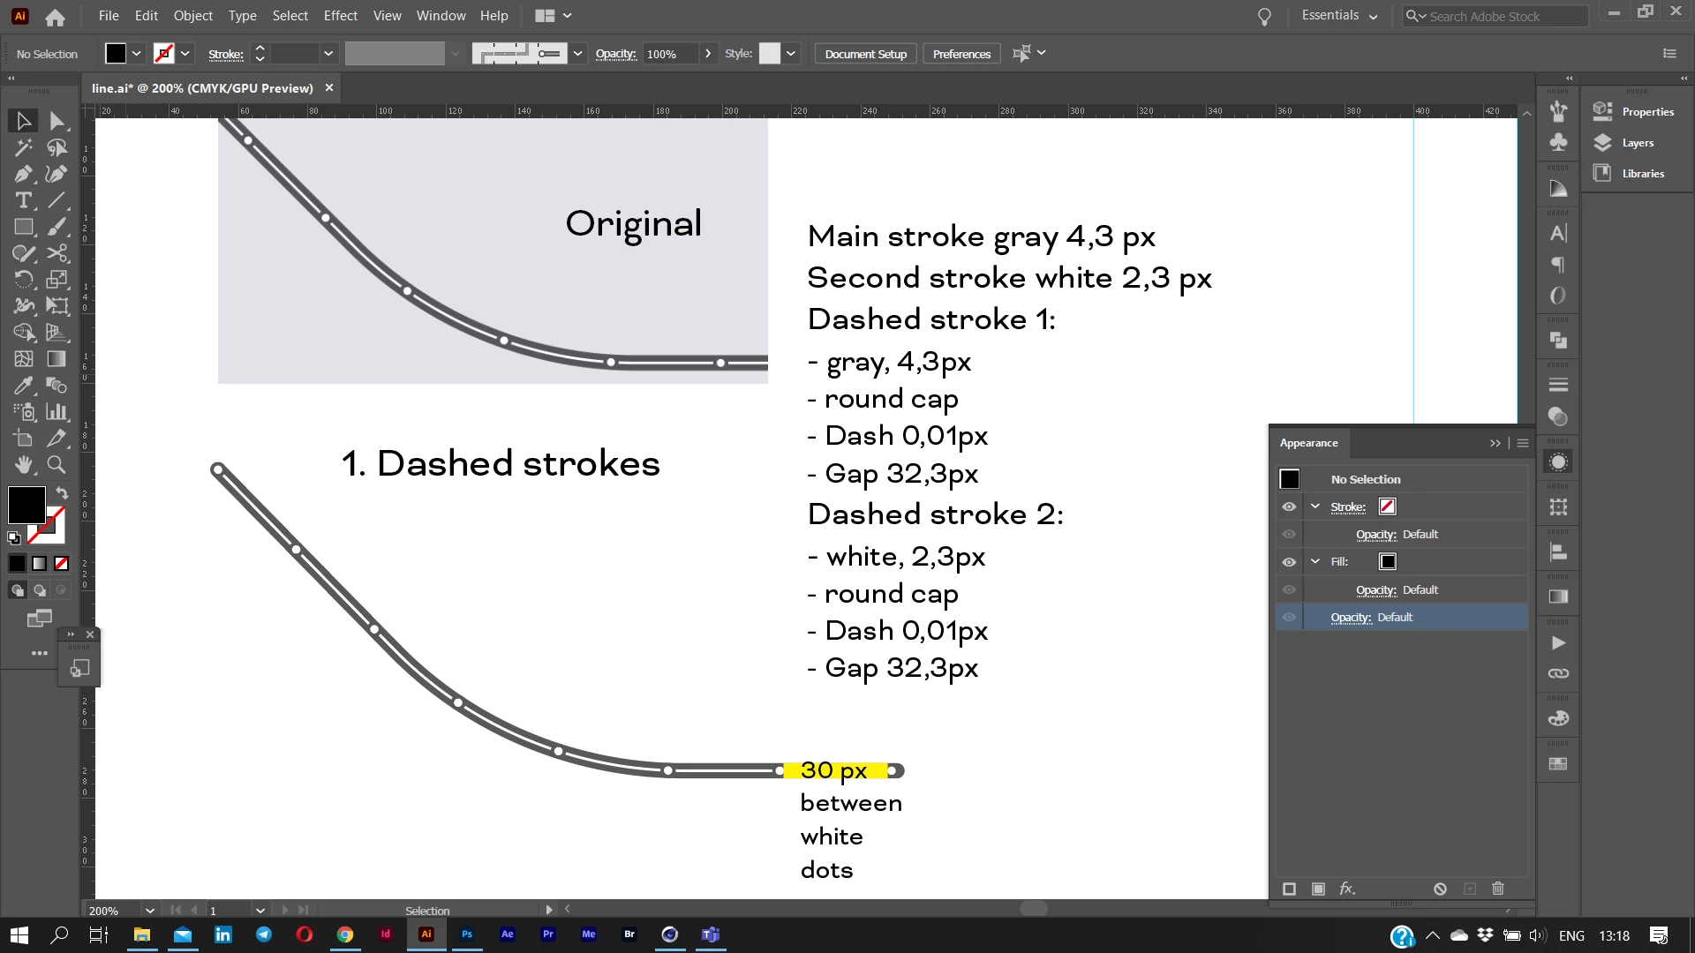Click the Preferences button
This screenshot has height=953, width=1695.
961,54
